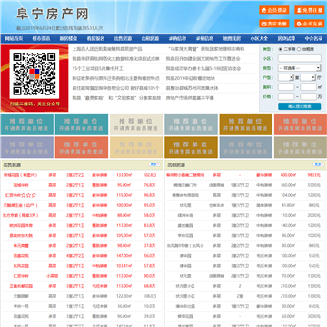This screenshot has height=327, width=327.
Task: Open the 贵宾套餐 orange button
Action: (x=274, y=24)
